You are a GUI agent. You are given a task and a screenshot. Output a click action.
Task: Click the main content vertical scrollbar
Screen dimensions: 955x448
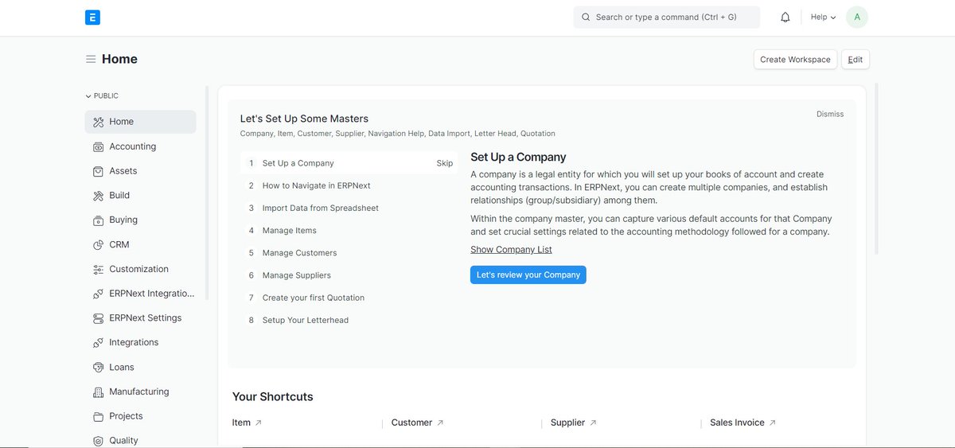coord(877,169)
